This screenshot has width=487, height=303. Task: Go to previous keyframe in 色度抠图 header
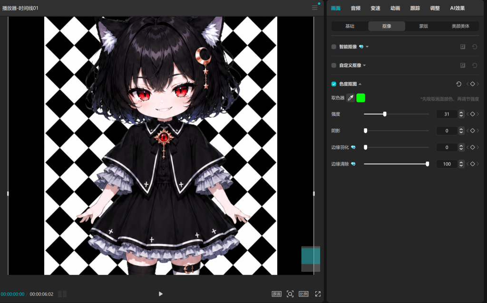(468, 84)
